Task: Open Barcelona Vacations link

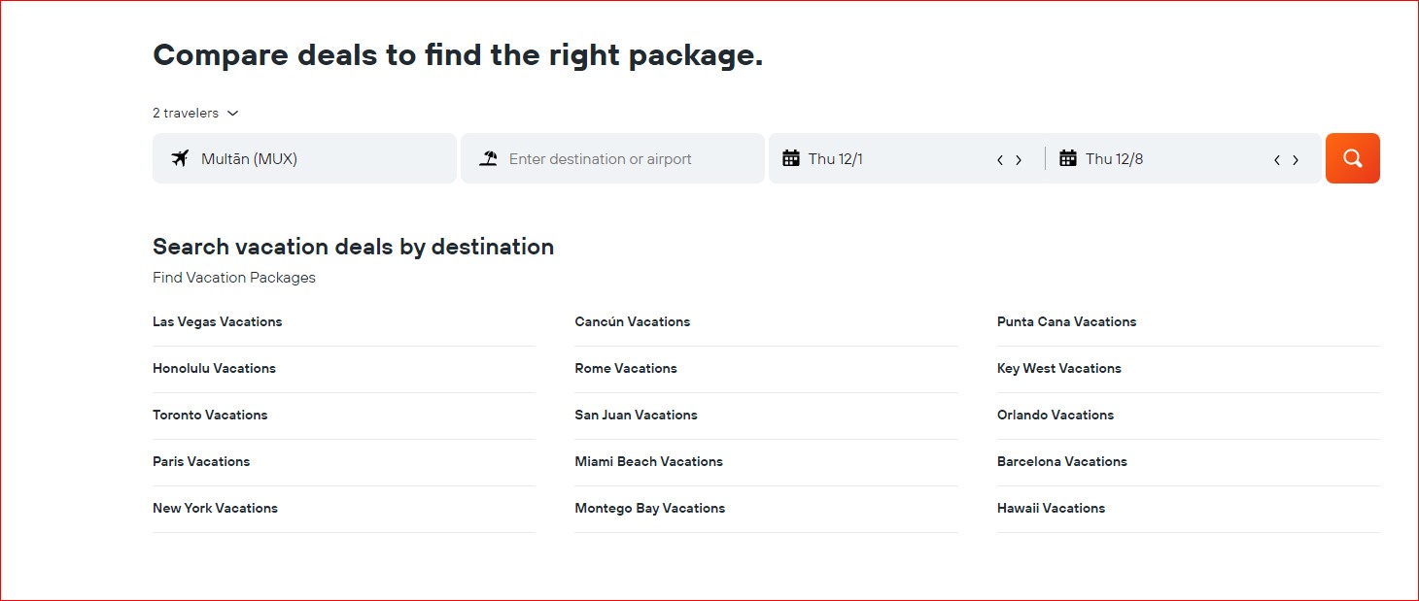Action: [1062, 461]
